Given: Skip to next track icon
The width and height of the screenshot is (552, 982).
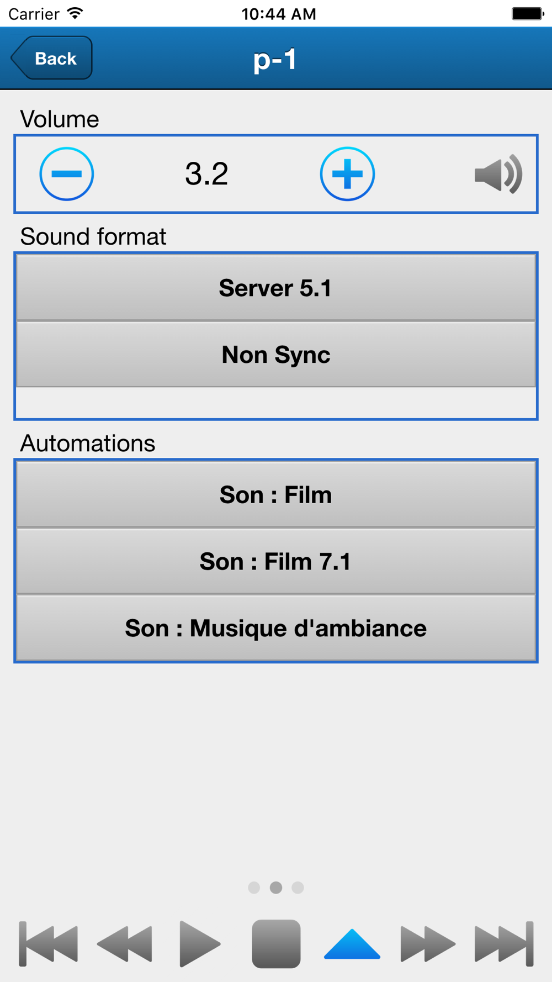Looking at the screenshot, I should point(504,944).
